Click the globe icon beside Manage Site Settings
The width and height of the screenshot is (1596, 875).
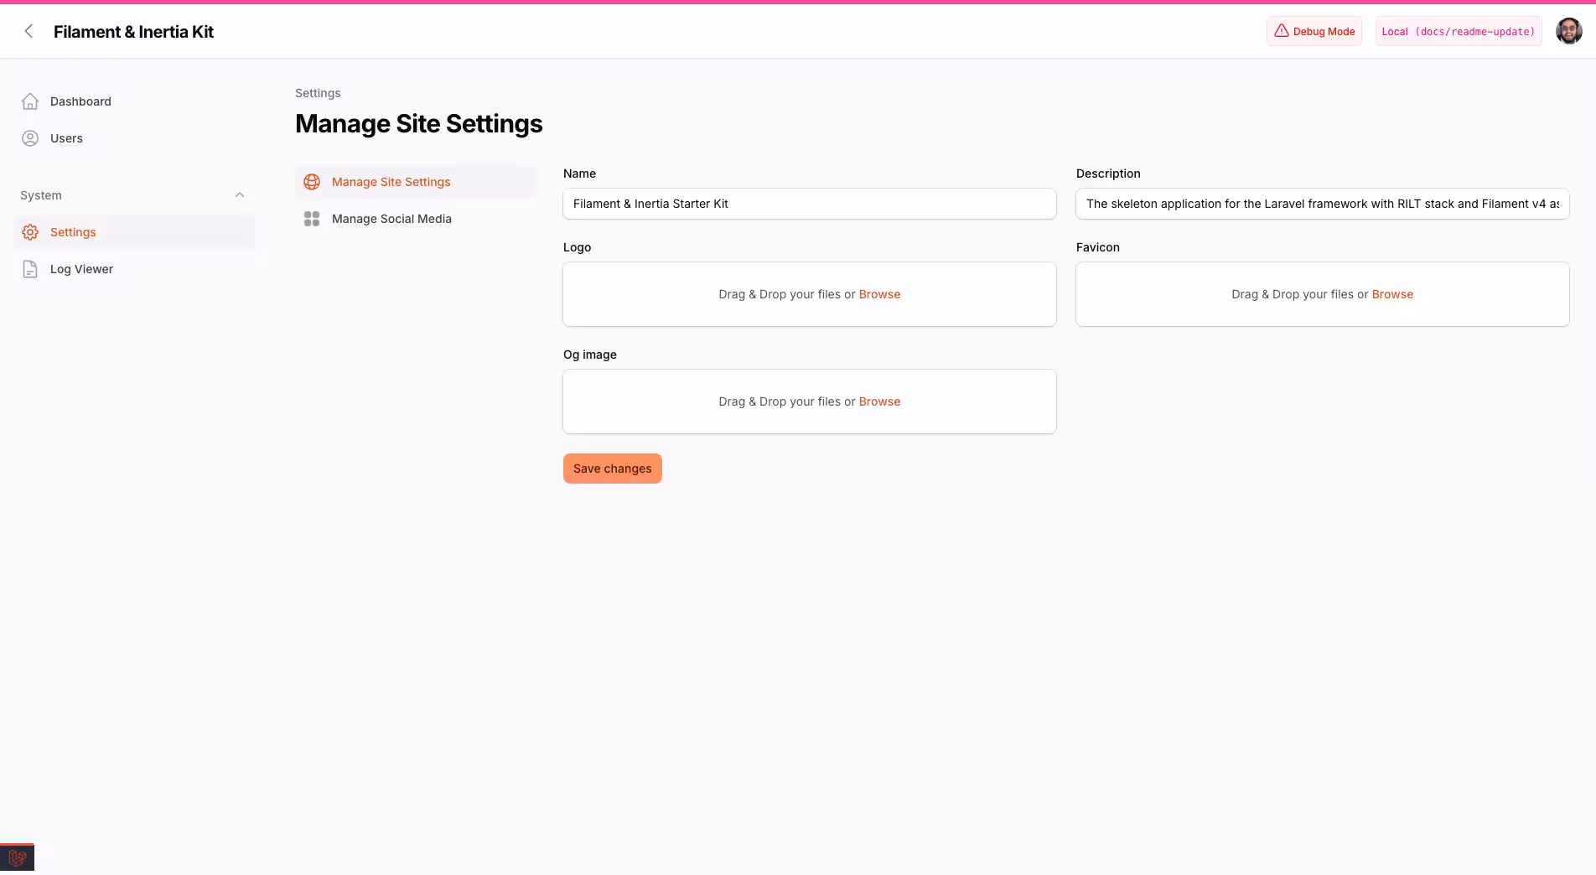click(x=312, y=182)
